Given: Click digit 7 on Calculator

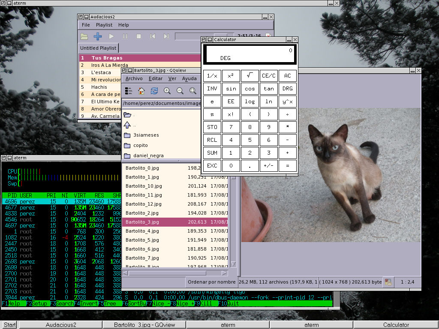Looking at the screenshot, I should [231, 127].
